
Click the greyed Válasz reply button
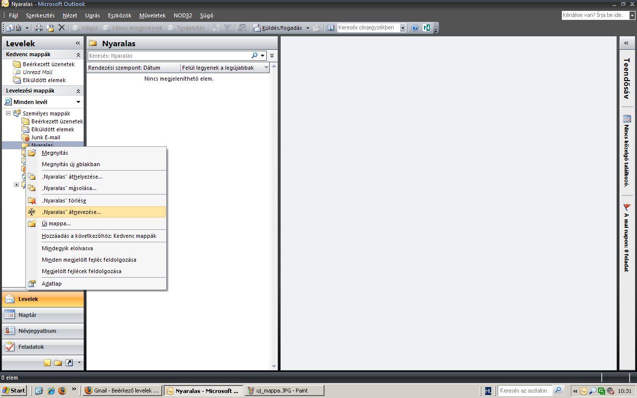coord(85,28)
